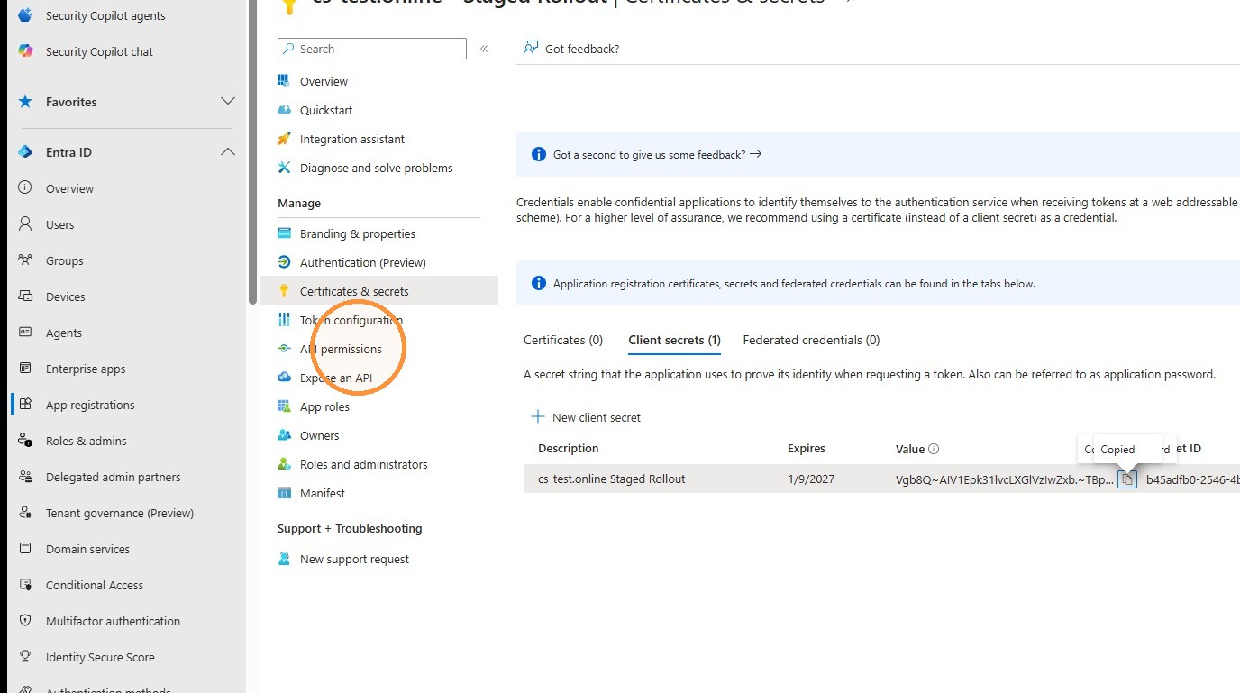Expand the Favorites section chevron
Image resolution: width=1240 pixels, height=693 pixels.
click(x=228, y=102)
